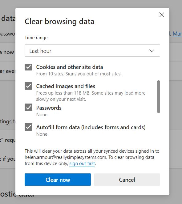Image resolution: width=182 pixels, height=204 pixels.
Task: Close the Clear browsing data dialog
Action: pos(162,15)
